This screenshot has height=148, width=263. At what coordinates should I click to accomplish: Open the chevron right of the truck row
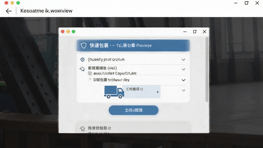pos(184,90)
